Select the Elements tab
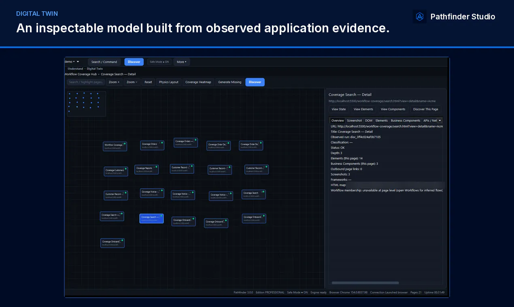Screen dimensions: 514x307 click(x=382, y=120)
